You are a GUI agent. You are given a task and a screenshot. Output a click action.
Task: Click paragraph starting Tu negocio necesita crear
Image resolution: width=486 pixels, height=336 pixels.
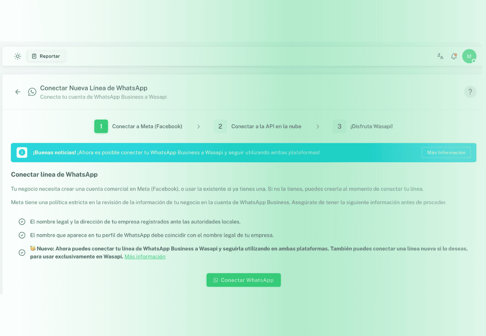coord(217,189)
